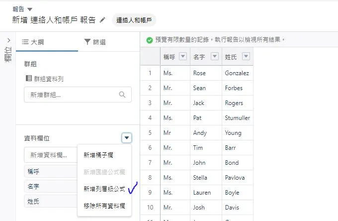Click the cell containing Stella
338x221 pixels.
click(206, 177)
